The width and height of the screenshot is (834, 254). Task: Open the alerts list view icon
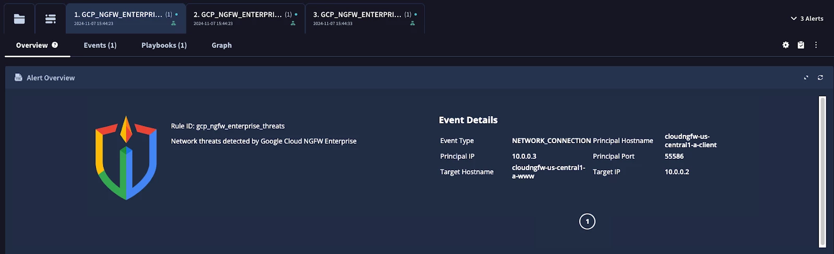pyautogui.click(x=51, y=19)
